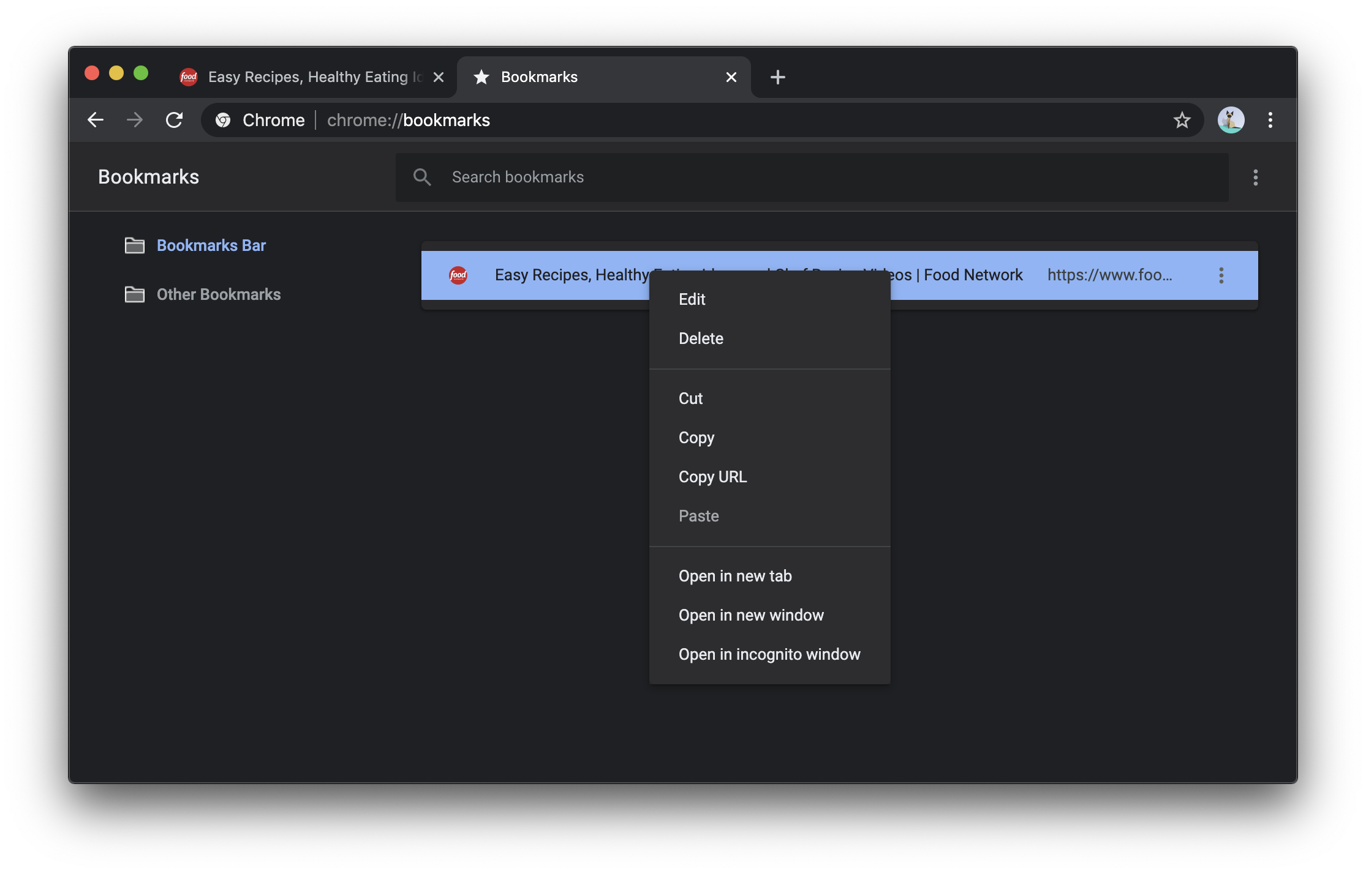Viewport: 1366px width, 874px height.
Task: Select Cut in the context menu
Action: coord(770,398)
